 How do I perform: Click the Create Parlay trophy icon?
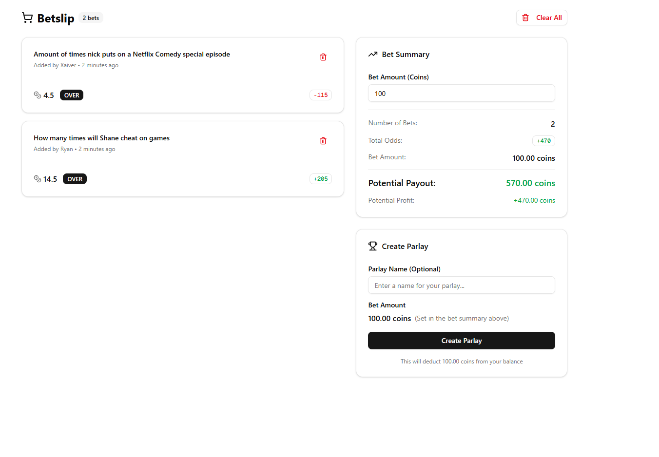373,246
